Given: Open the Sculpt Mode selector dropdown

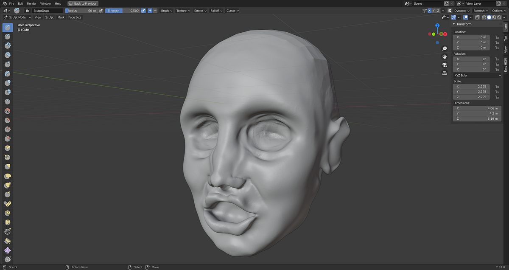Looking at the screenshot, I should coord(17,17).
